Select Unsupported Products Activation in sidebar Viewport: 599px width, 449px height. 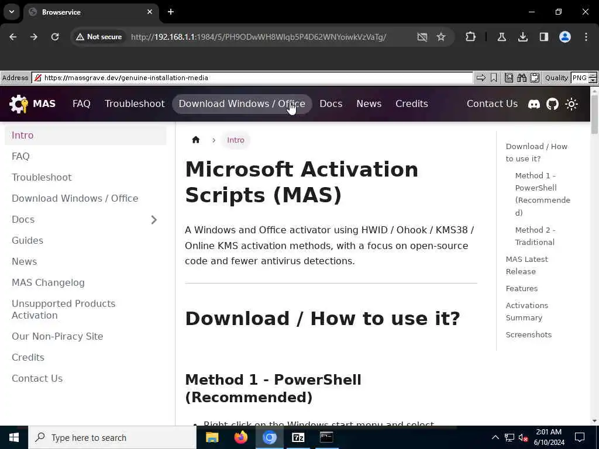click(85, 309)
